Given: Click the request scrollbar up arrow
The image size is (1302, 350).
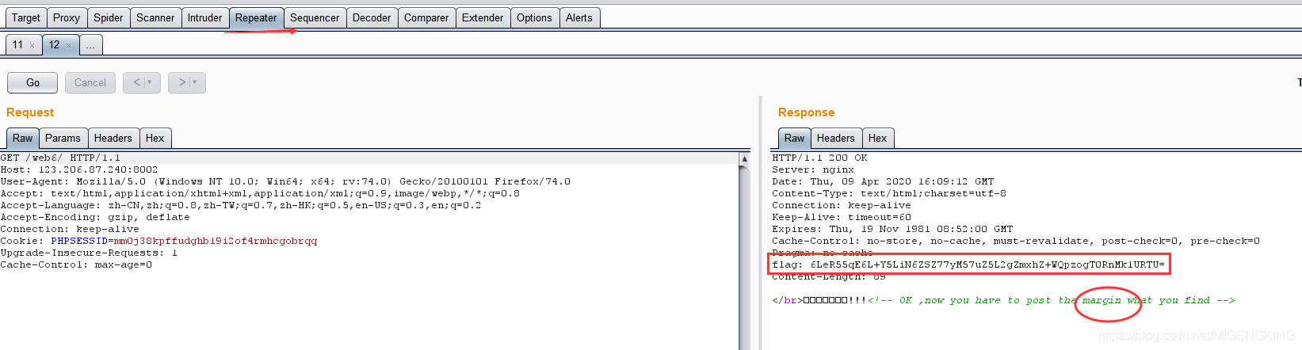Looking at the screenshot, I should coord(744,159).
